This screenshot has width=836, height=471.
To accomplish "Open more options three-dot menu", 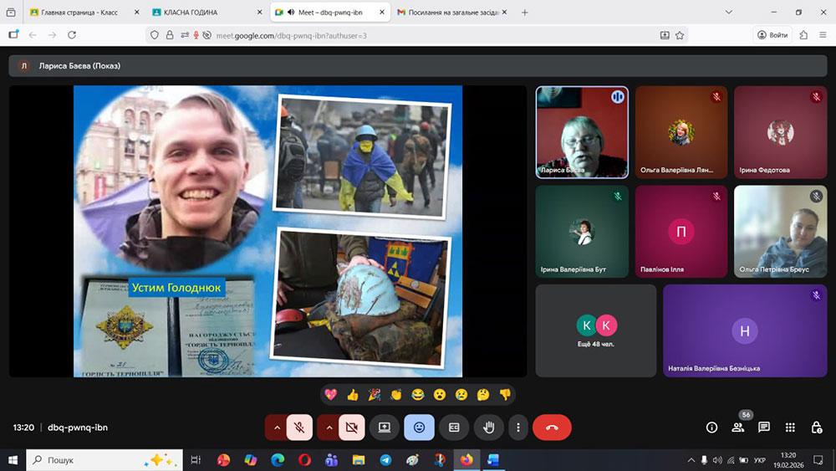I will [518, 427].
